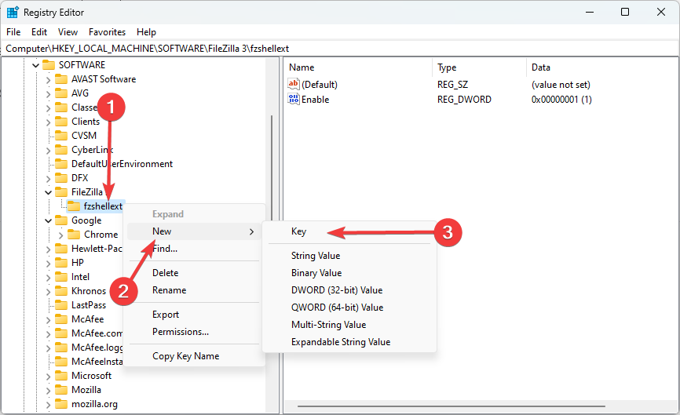Collapse the SOFTWARE tree node
This screenshot has width=680, height=415.
pyautogui.click(x=35, y=65)
